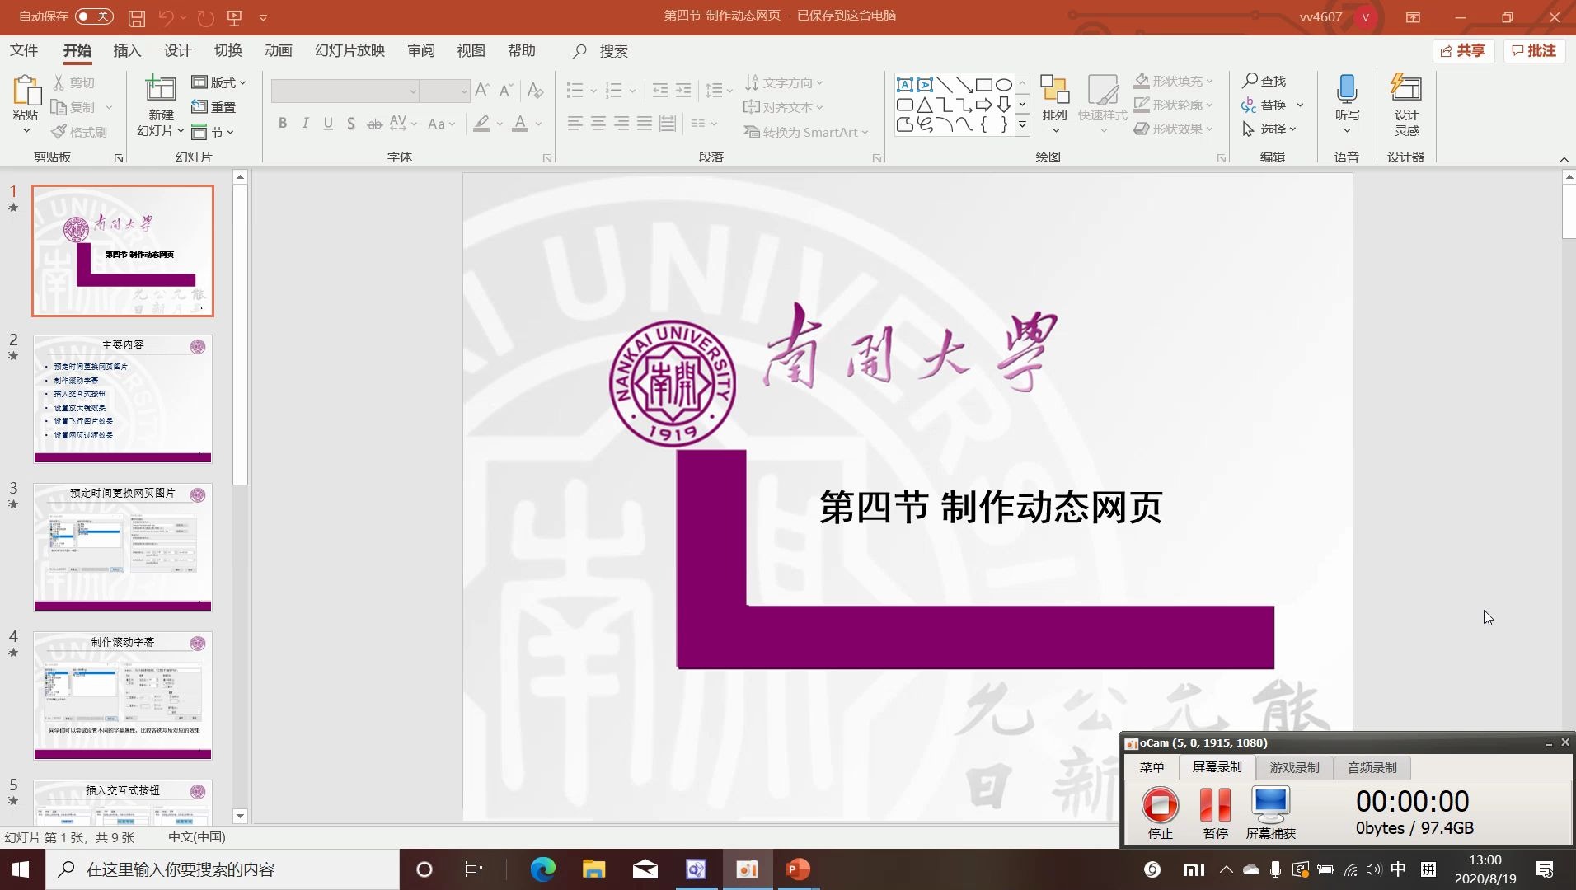Click font color A swatch
Screen dimensions: 1576x890
coord(520,124)
